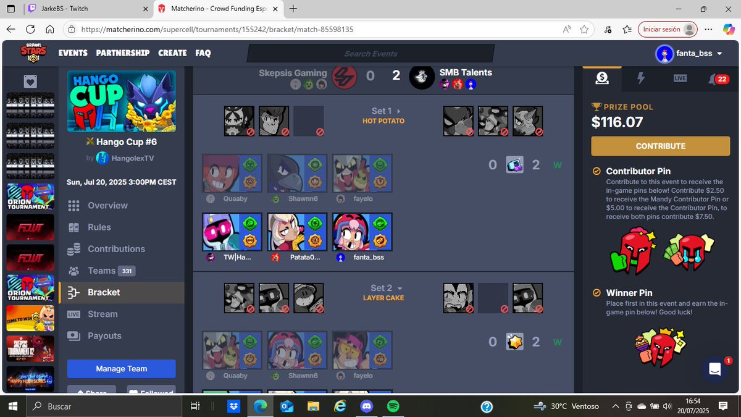Viewport: 741px width, 417px height.
Task: Click the Windows Buscar search box
Action: 105,406
